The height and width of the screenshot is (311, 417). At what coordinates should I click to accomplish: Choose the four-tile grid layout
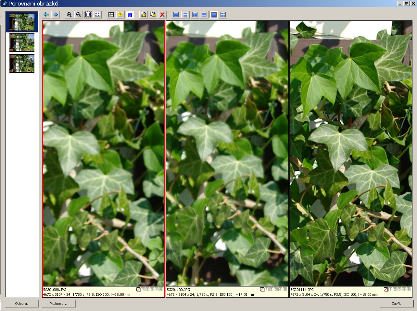pyautogui.click(x=223, y=15)
